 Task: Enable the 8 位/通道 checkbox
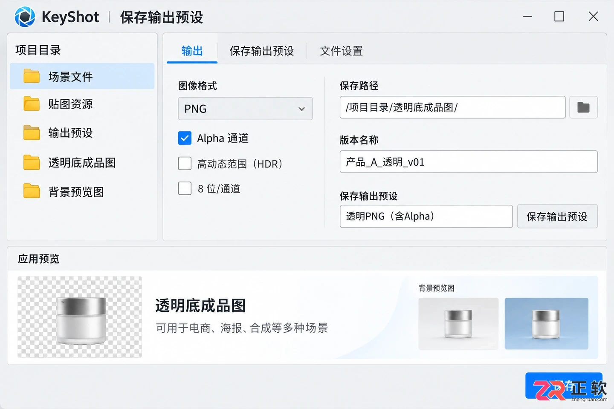click(x=185, y=188)
